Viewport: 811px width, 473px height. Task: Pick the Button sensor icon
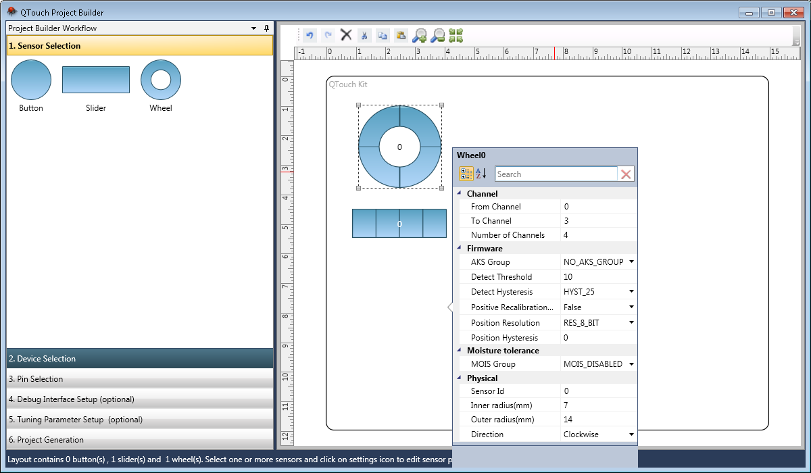pos(31,80)
